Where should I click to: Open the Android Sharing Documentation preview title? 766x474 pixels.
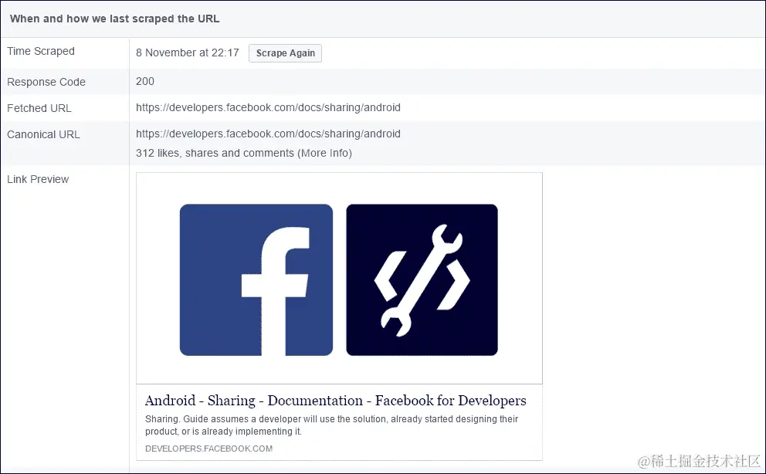click(x=336, y=401)
